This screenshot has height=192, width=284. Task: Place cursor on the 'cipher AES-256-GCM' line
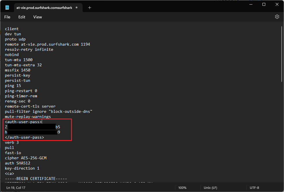click(26, 158)
